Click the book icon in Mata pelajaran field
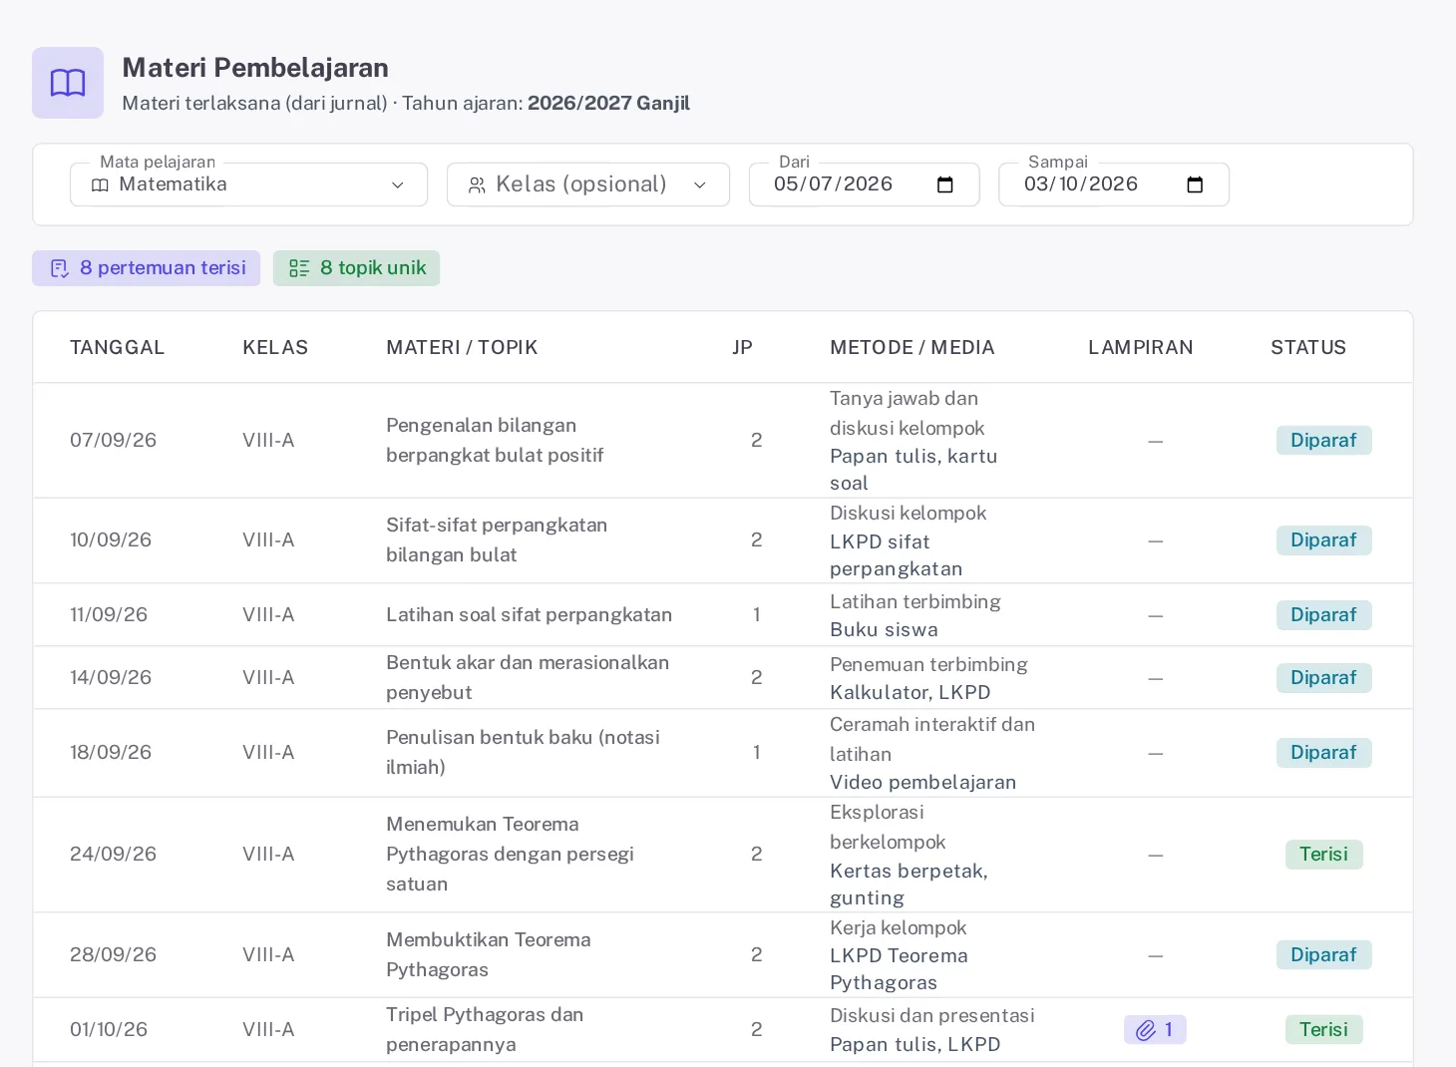This screenshot has height=1067, width=1456. pos(100,185)
